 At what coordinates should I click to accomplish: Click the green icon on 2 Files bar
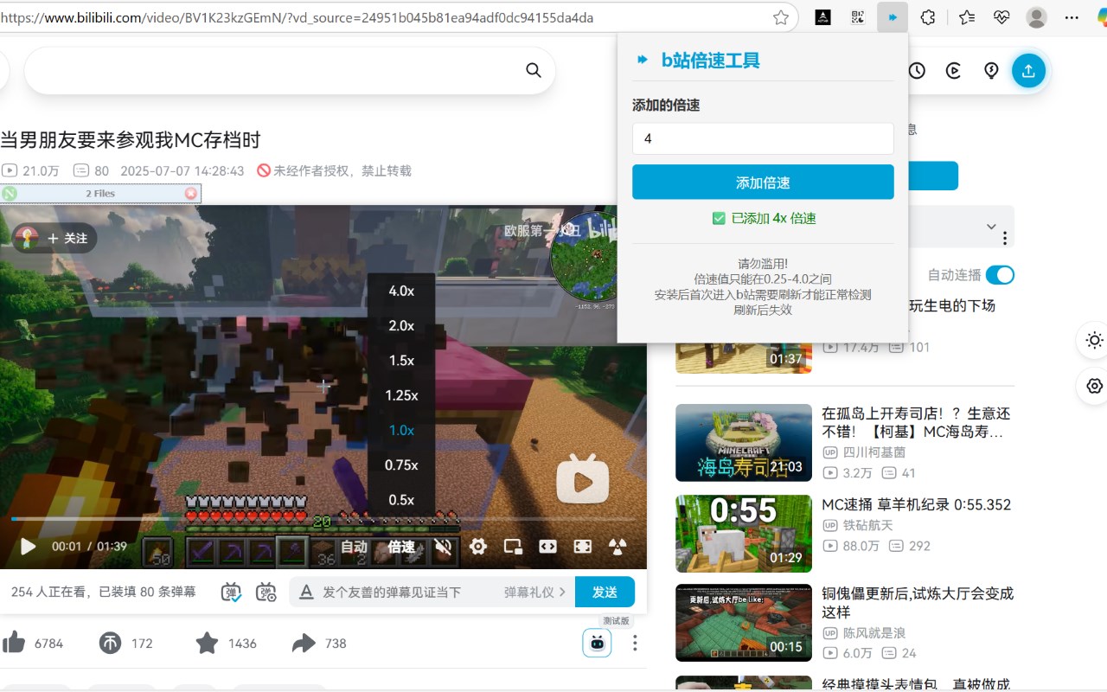[10, 194]
